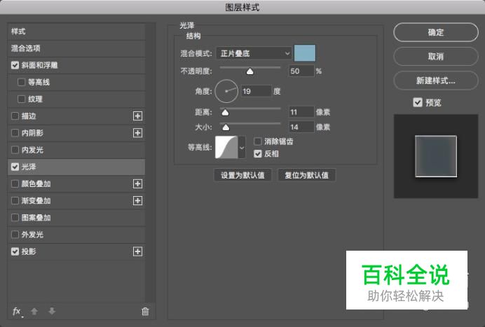Enable the 图案叠加 checkbox
The height and width of the screenshot is (327, 485).
coord(15,218)
